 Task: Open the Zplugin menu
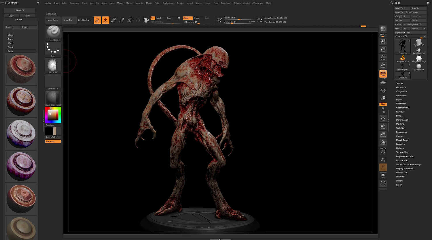pyautogui.click(x=237, y=3)
